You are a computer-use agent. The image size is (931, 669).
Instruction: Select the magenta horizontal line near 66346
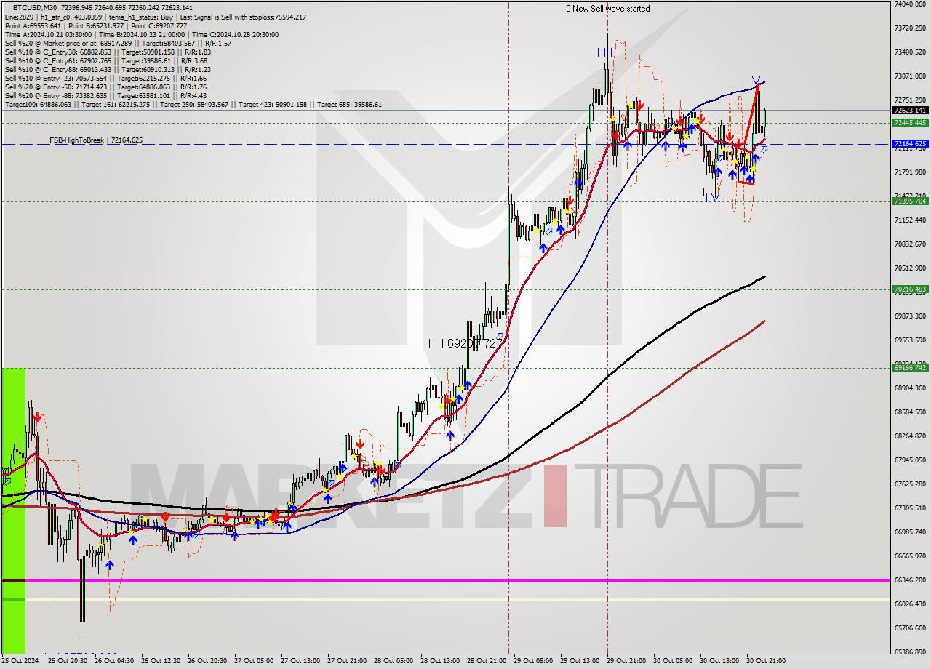[444, 580]
